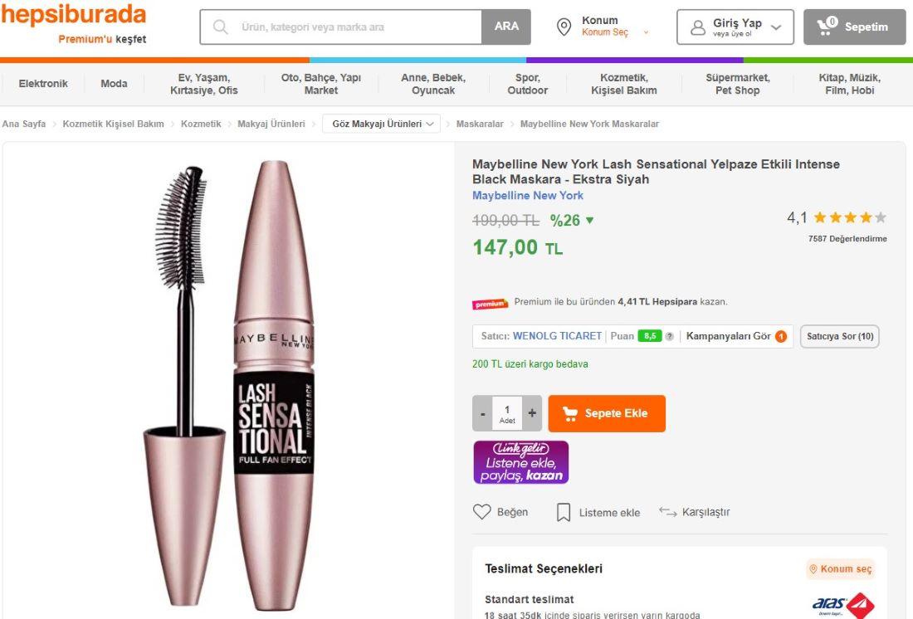This screenshot has width=913, height=619.
Task: Open the WENOLG TICARET seller link
Action: pos(557,336)
